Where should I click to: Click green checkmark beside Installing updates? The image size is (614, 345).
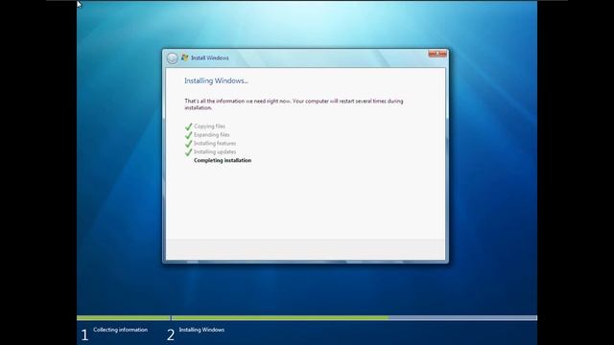coord(188,152)
